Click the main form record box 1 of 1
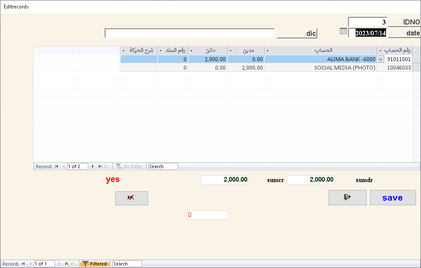 (x=44, y=264)
